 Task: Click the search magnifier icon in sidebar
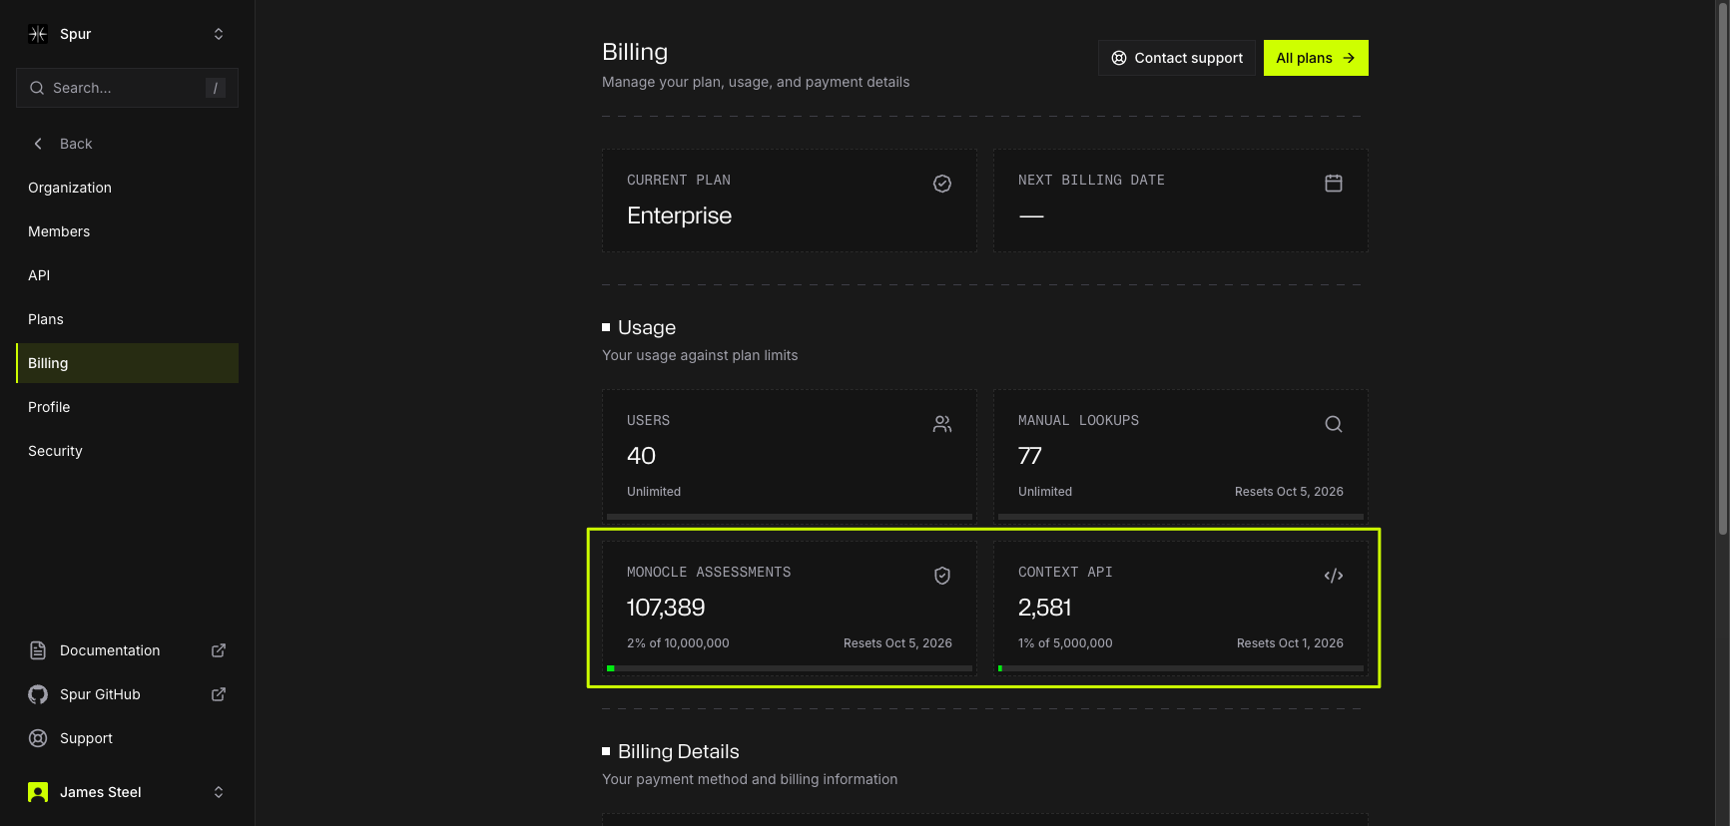click(37, 88)
